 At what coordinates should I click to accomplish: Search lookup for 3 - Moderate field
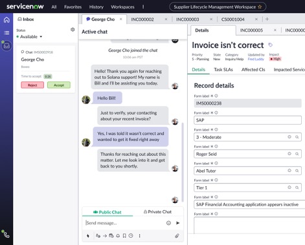[x=297, y=137]
